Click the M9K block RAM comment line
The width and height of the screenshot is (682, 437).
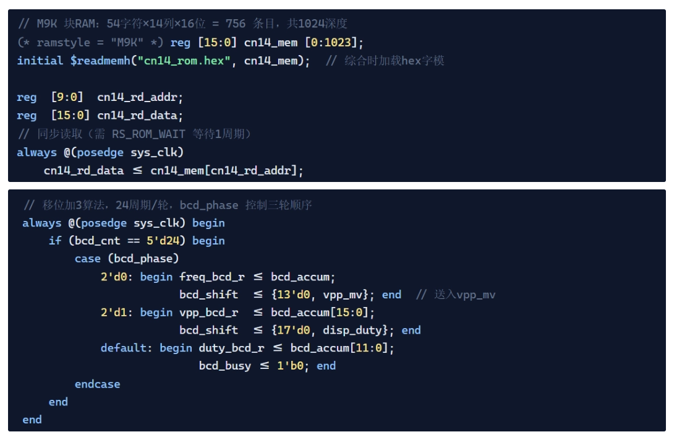click(x=182, y=24)
